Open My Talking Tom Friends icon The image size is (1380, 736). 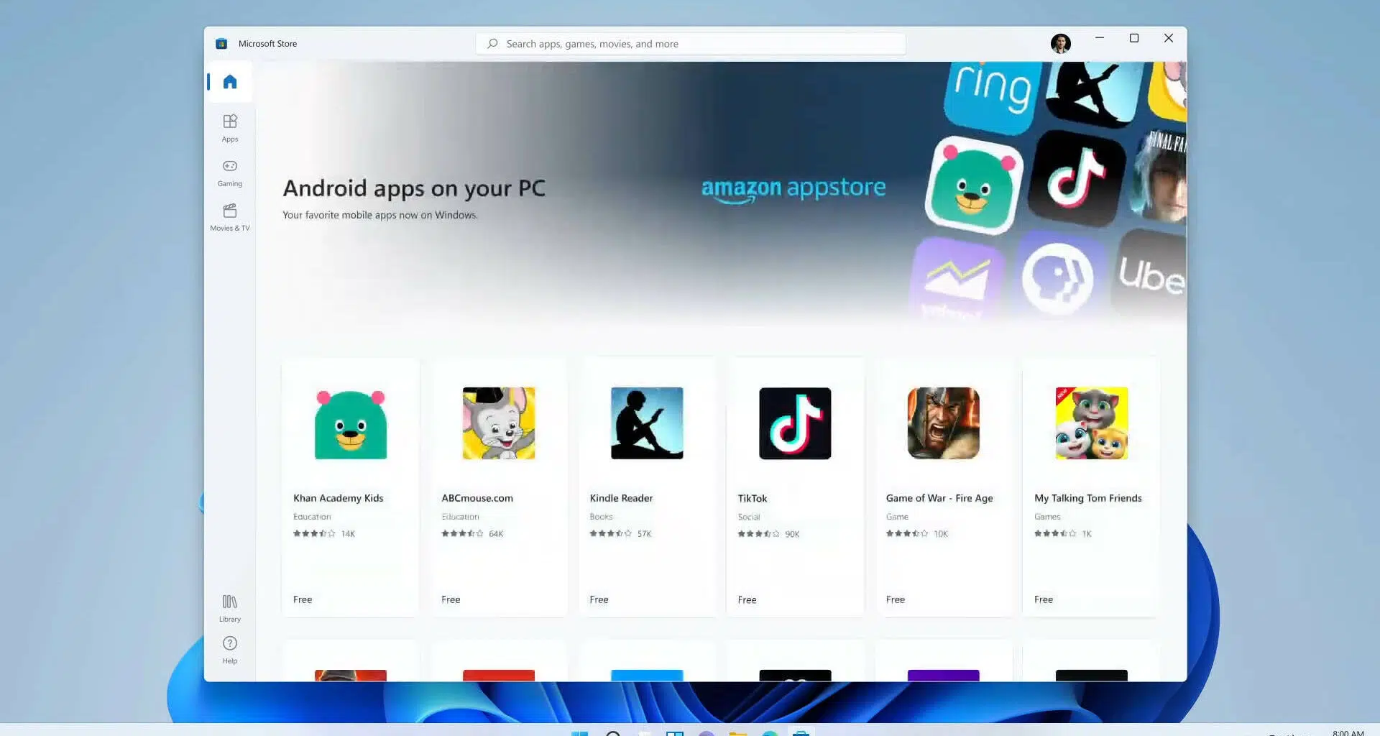1092,423
